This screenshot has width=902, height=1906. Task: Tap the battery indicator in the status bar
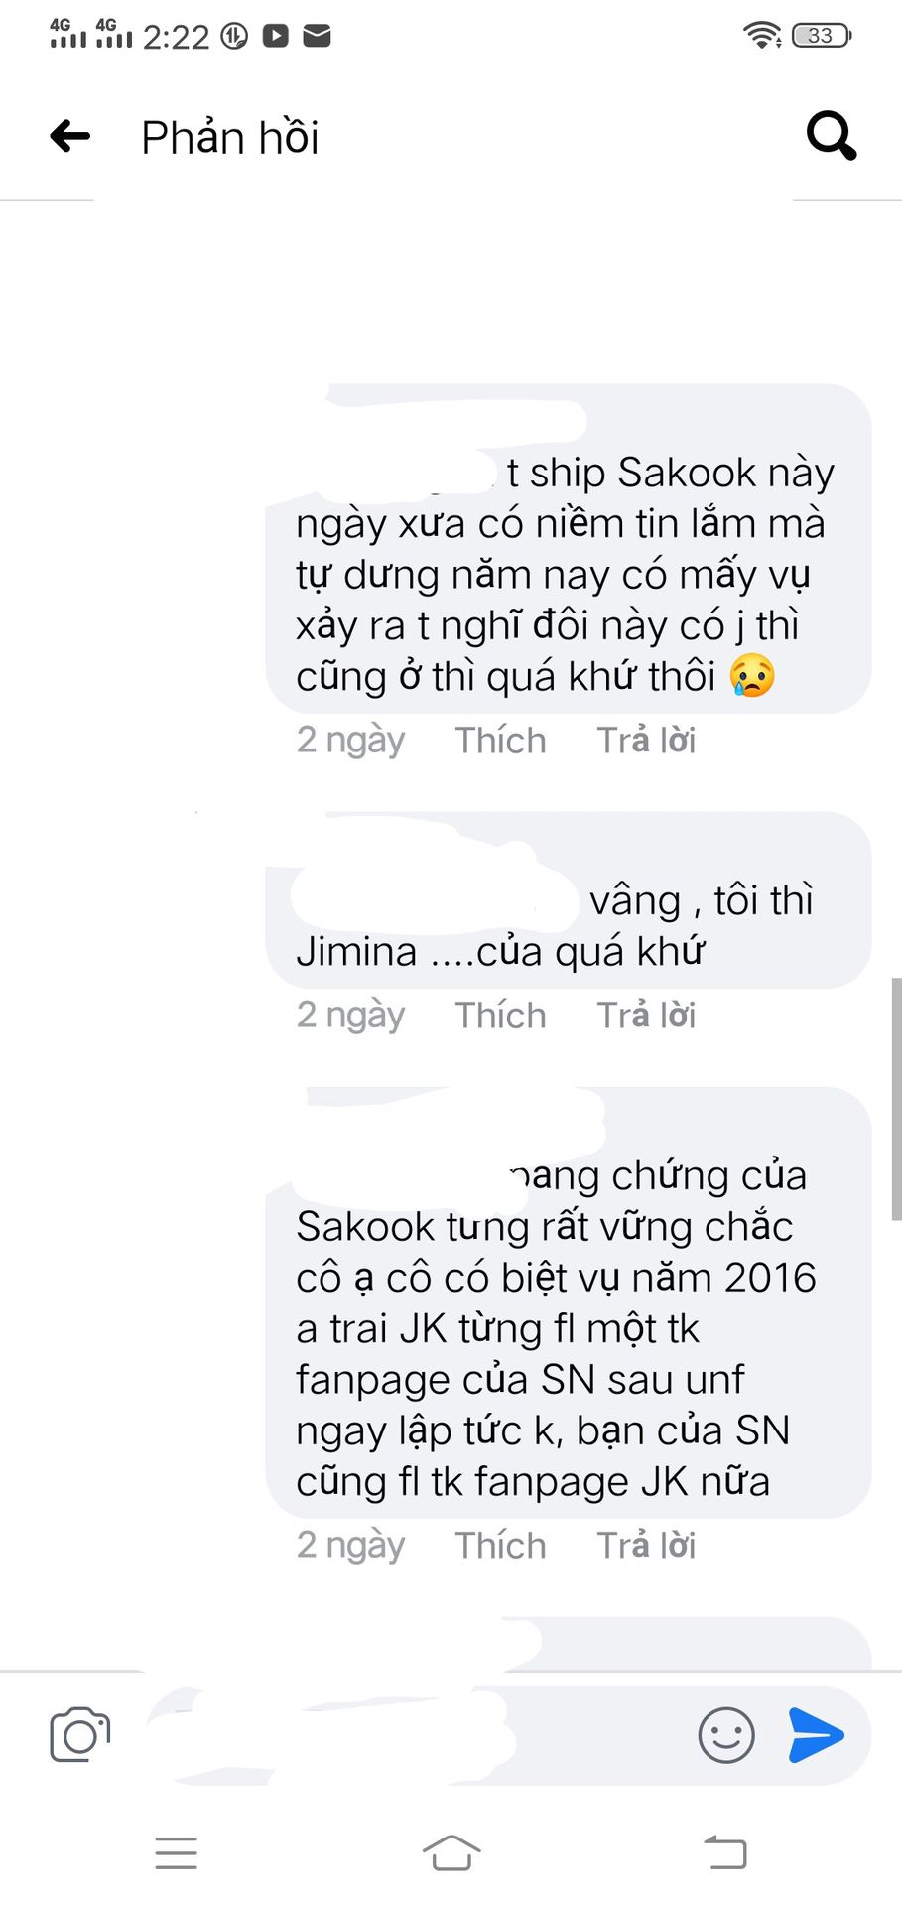(822, 36)
